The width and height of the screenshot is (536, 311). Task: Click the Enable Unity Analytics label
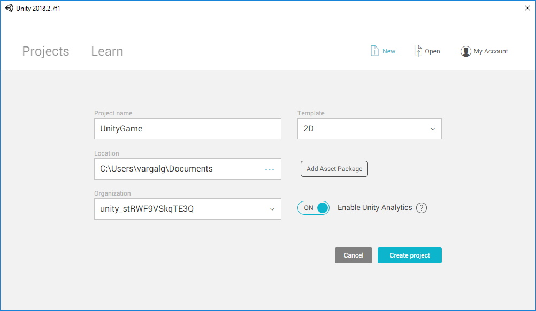coord(374,207)
